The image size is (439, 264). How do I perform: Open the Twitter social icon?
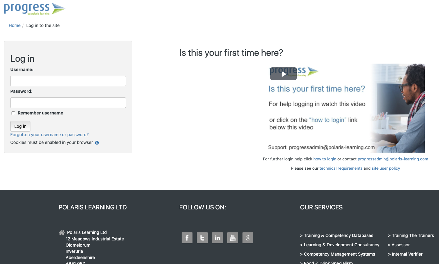pos(202,238)
